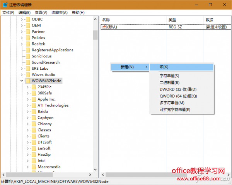Open the 帮助(H) menu
This screenshot has height=185, width=232.
[78, 13]
